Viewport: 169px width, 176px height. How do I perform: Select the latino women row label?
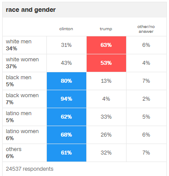22,131
